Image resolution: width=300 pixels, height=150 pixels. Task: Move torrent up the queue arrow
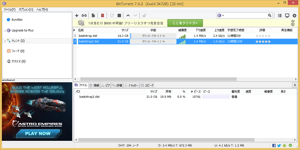(x=128, y=16)
